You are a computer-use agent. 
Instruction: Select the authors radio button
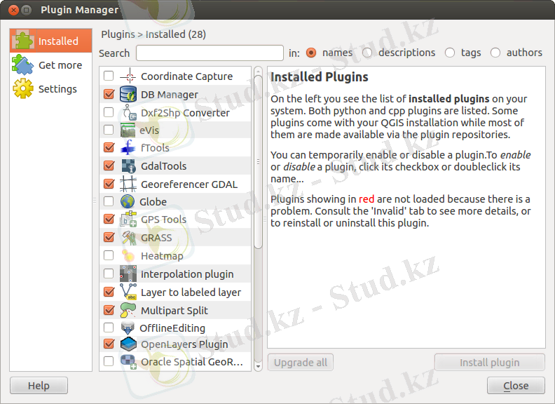tap(495, 53)
